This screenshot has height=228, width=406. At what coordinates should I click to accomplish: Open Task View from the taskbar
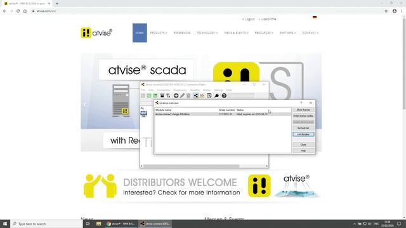click(88, 224)
